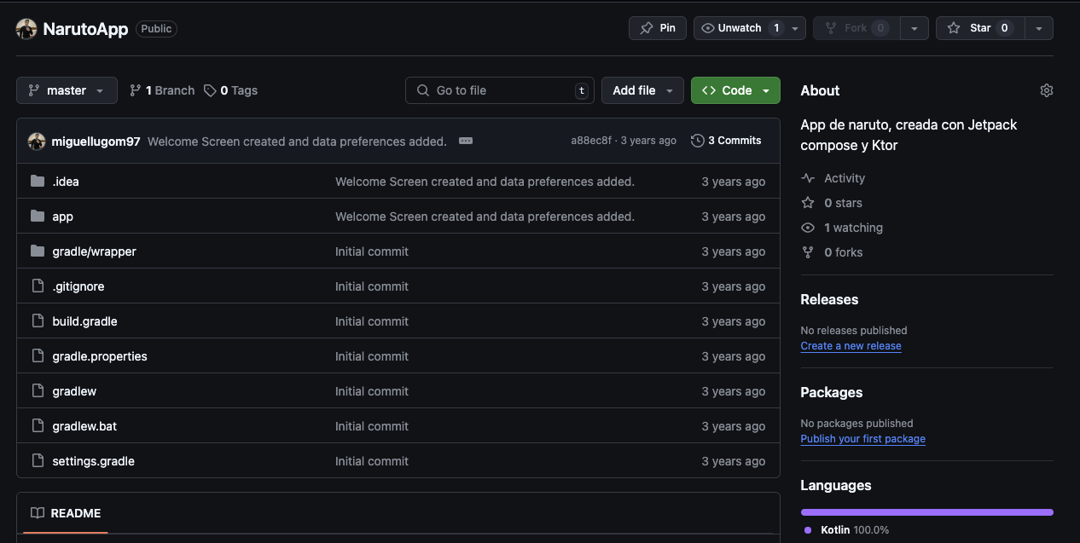Open the Unwatch notifications dropdown arrow
The height and width of the screenshot is (543, 1080).
tap(795, 28)
